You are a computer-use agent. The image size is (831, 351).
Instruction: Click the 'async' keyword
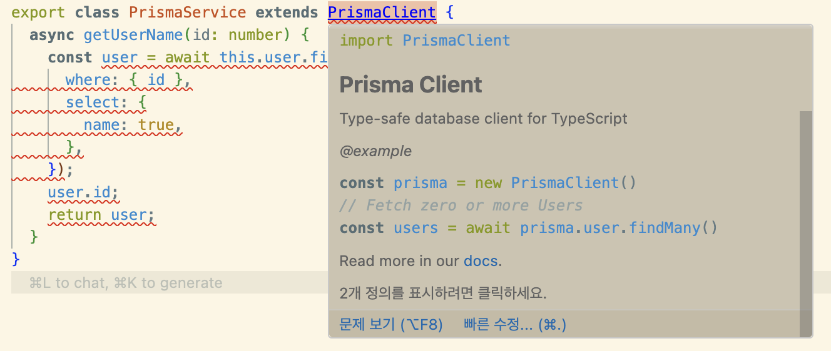click(x=52, y=34)
